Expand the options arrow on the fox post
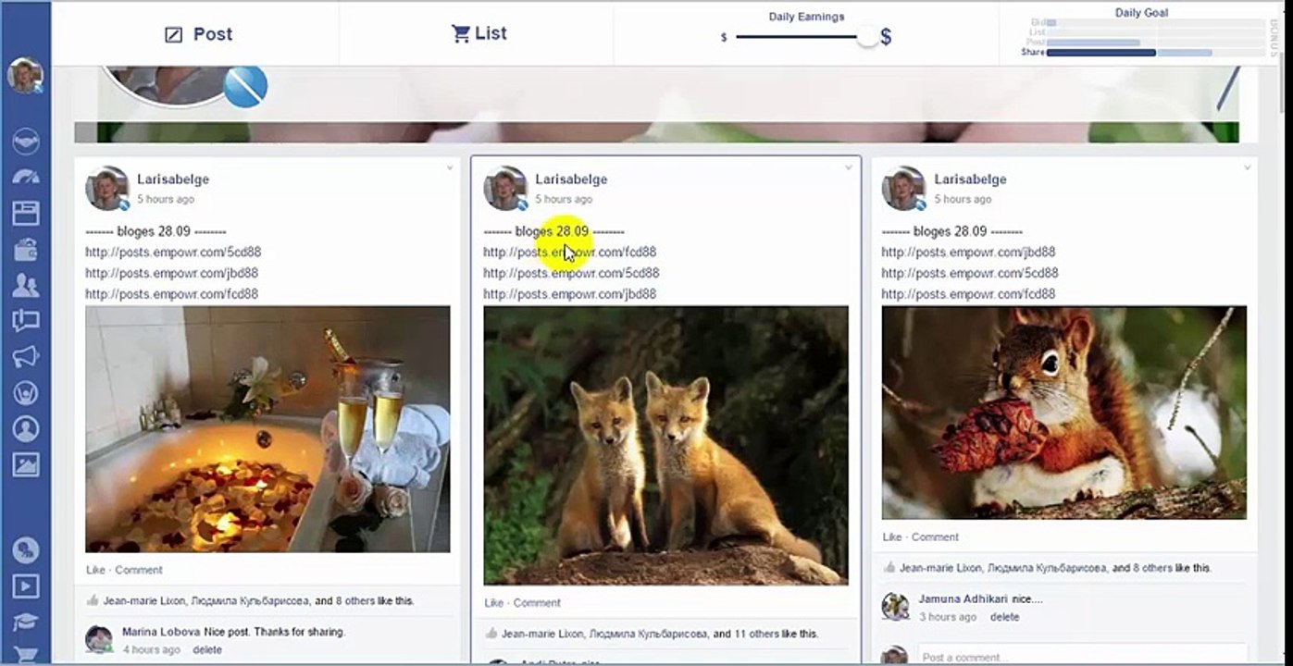 (848, 168)
